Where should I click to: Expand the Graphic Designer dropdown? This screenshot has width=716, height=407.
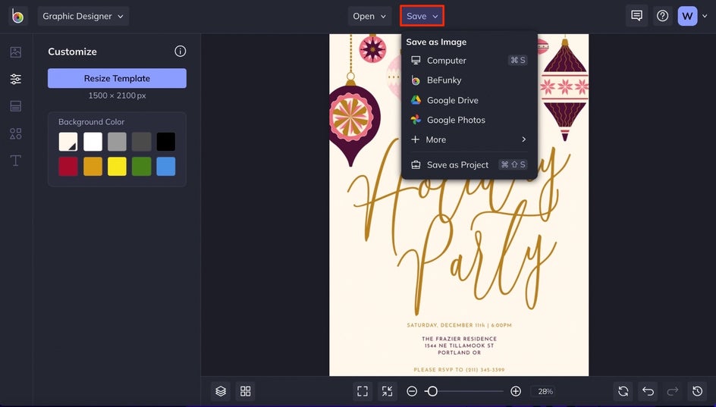[83, 16]
